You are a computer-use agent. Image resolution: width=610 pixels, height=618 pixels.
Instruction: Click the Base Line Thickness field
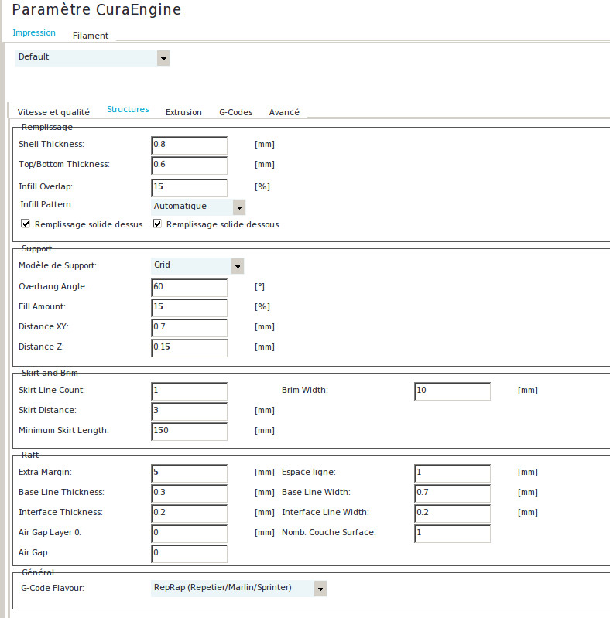coord(190,493)
